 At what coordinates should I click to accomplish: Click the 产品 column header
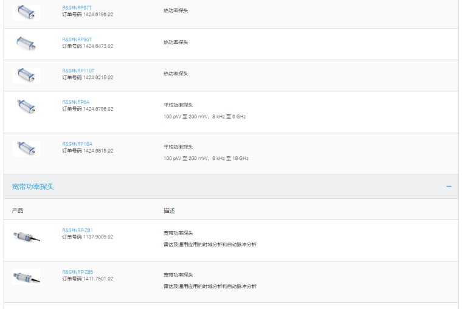(16, 209)
